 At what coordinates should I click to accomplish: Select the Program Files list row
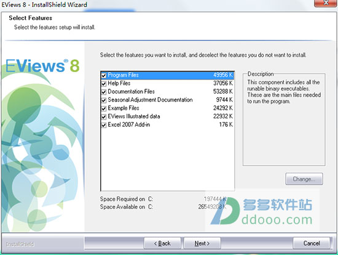167,75
